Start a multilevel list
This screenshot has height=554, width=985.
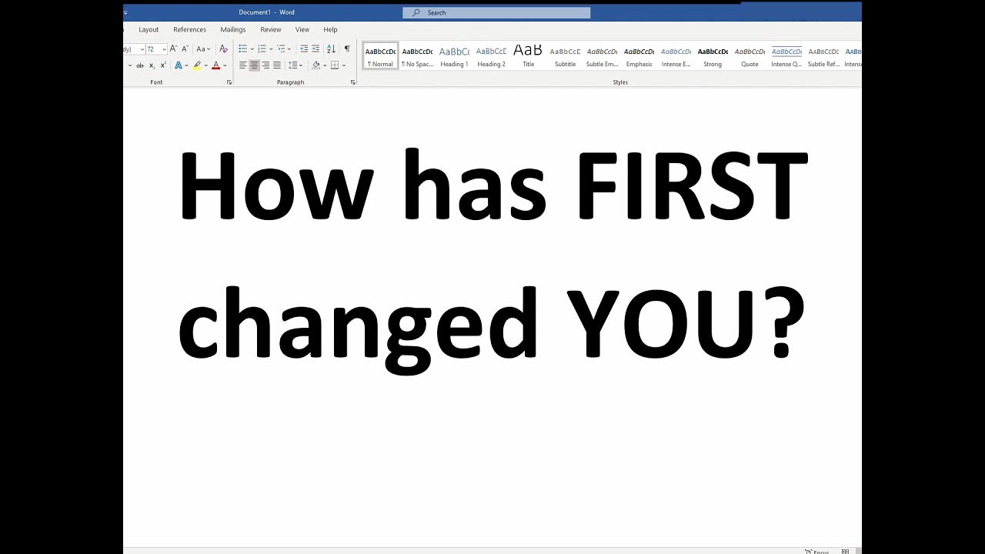[281, 49]
